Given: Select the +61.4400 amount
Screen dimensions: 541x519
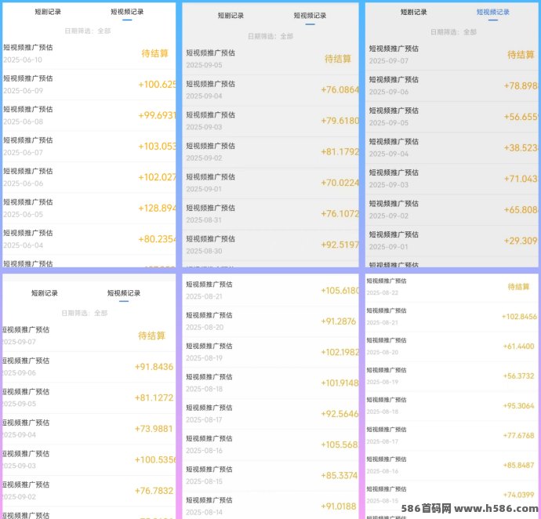Looking at the screenshot, I should (x=518, y=346).
